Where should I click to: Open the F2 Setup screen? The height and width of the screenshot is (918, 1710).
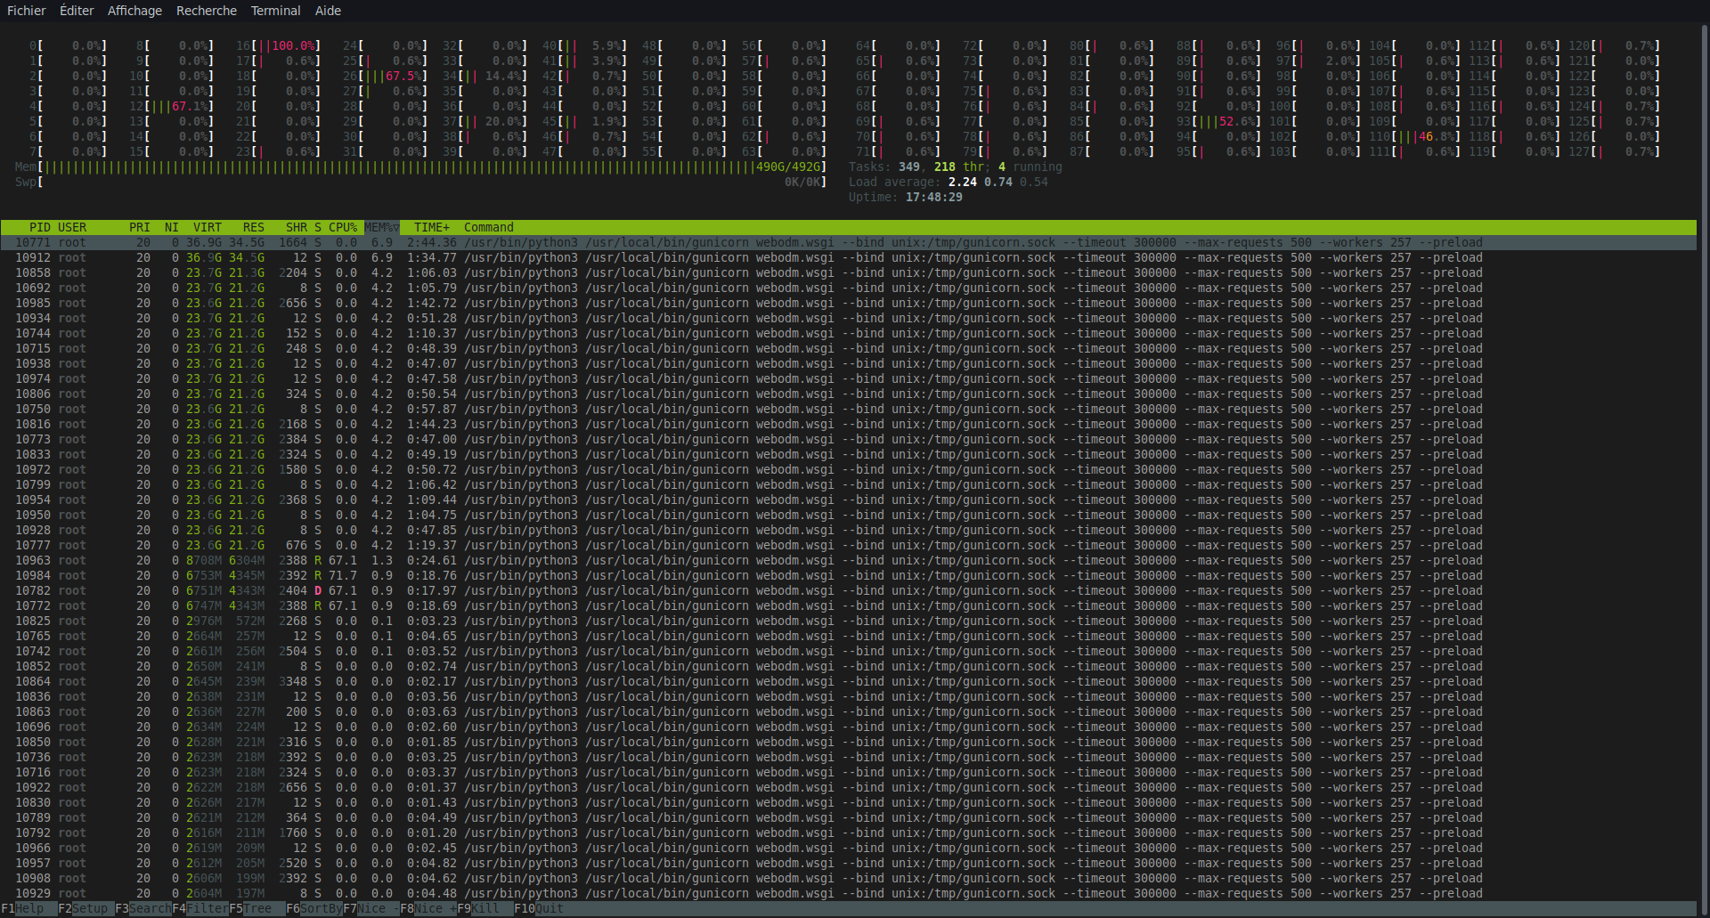85,908
